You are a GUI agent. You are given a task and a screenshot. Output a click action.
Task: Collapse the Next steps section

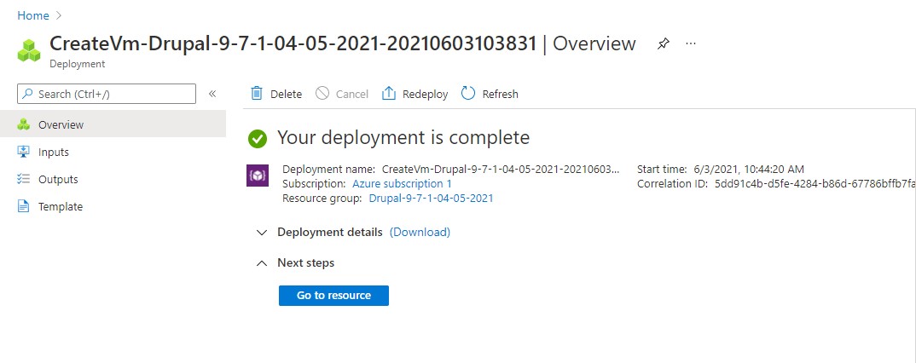pyautogui.click(x=262, y=263)
